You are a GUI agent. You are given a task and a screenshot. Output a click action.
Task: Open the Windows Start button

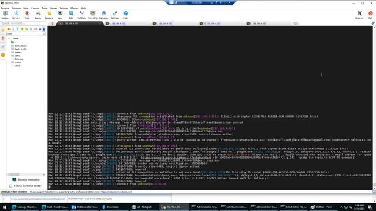[x=4, y=207]
